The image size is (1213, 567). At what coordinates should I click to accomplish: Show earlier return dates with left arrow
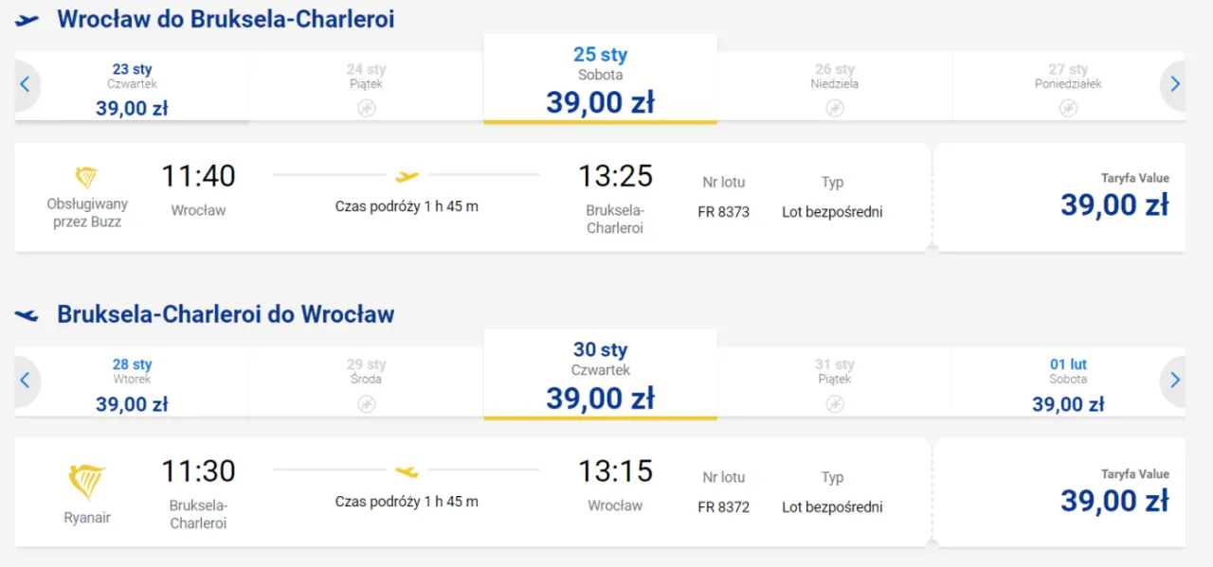pyautogui.click(x=25, y=380)
